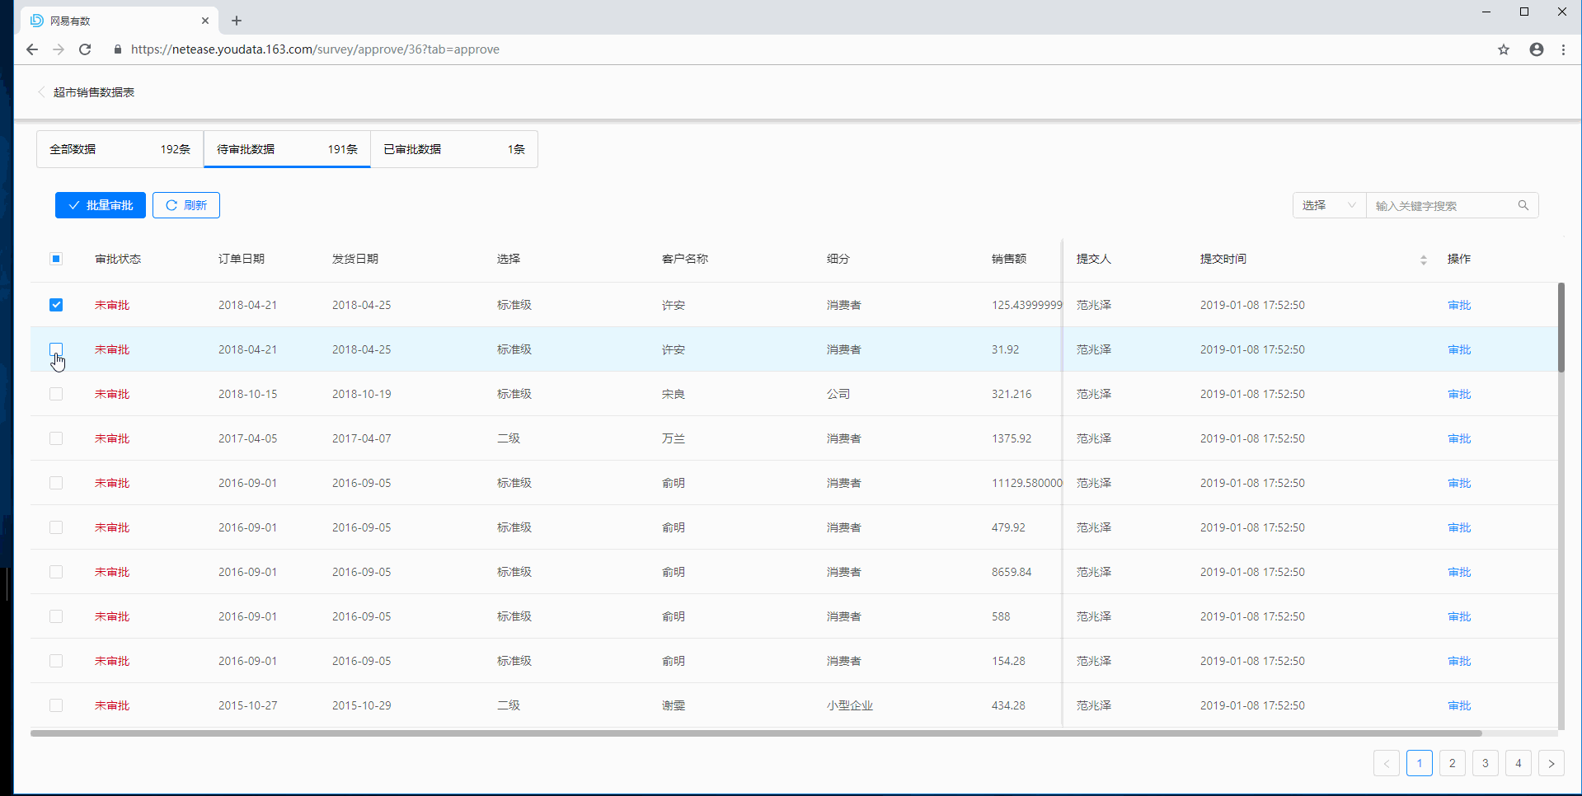This screenshot has width=1582, height=796.
Task: Sort by 提交时间 using sort arrows
Action: point(1423,260)
